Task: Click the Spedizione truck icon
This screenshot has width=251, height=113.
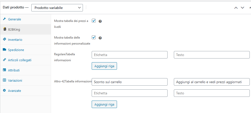Action: [4, 50]
